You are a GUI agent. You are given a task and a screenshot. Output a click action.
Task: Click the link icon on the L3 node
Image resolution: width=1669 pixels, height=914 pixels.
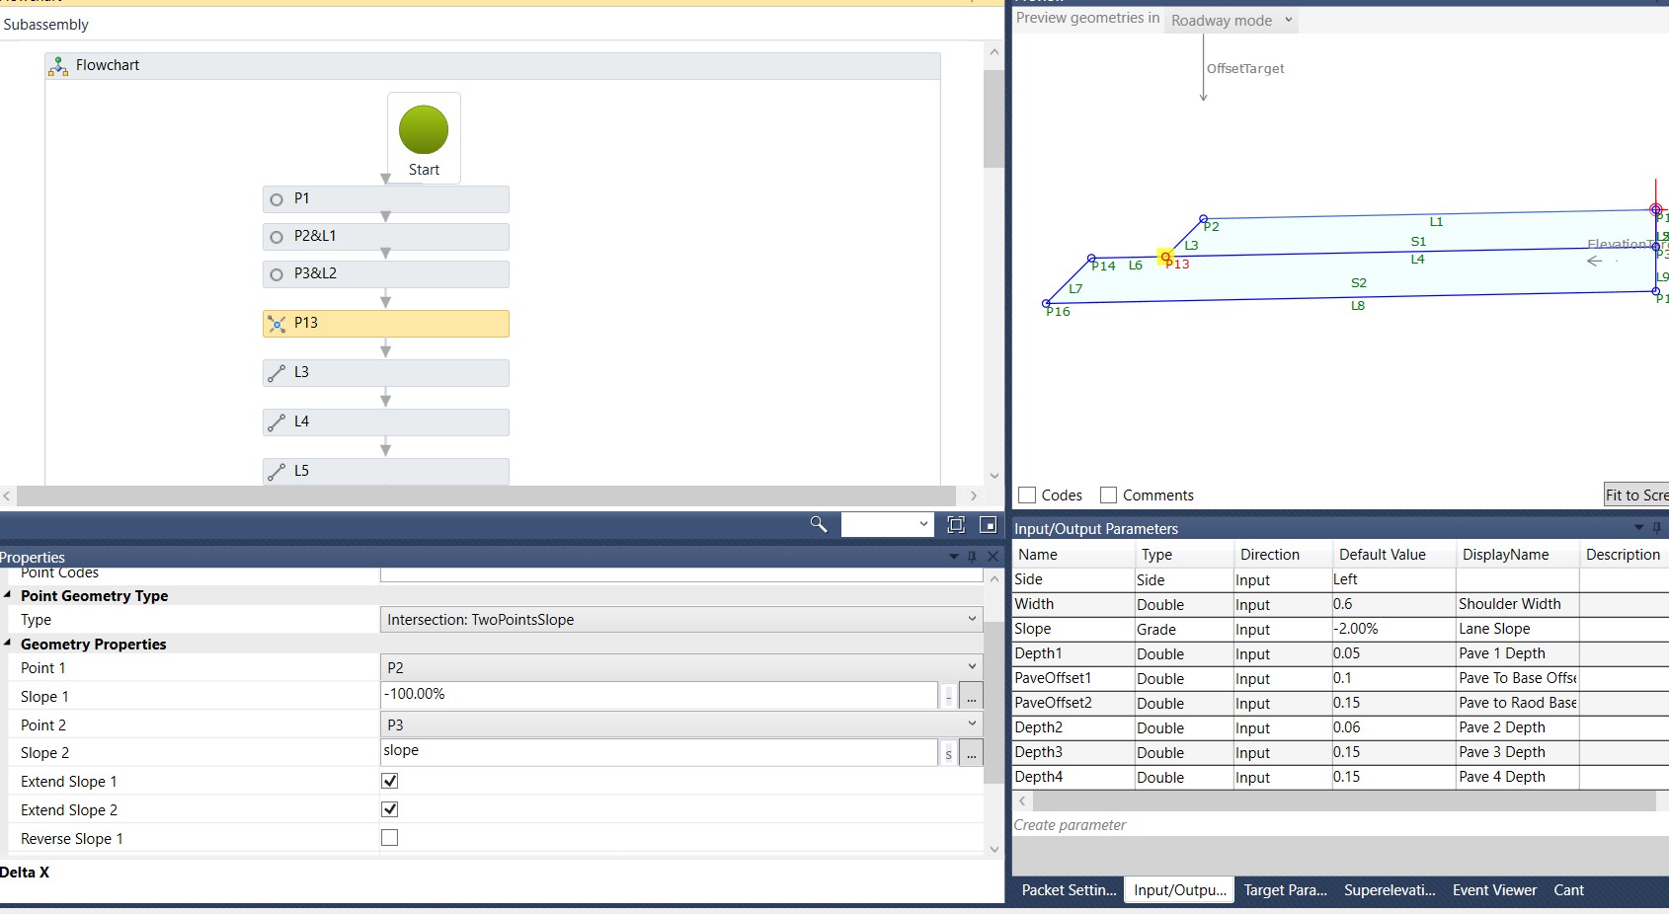click(x=276, y=372)
